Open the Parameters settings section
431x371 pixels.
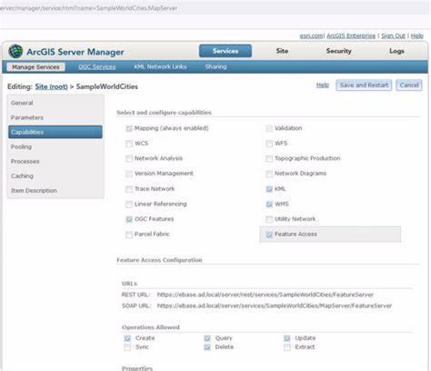coord(55,118)
